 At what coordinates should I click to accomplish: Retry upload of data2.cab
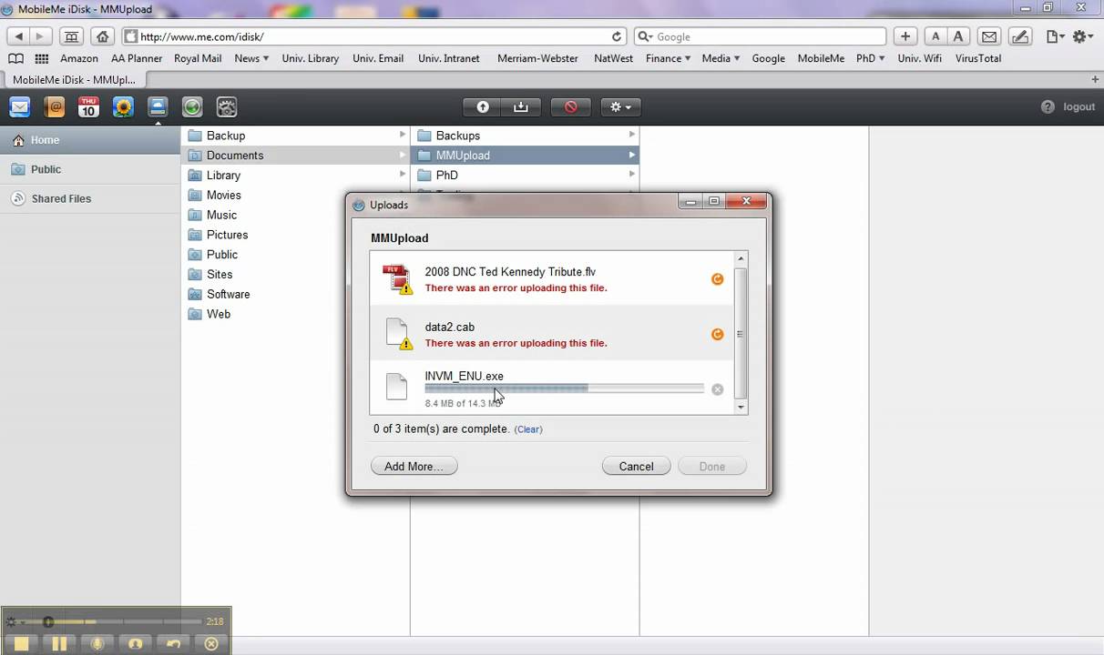718,335
